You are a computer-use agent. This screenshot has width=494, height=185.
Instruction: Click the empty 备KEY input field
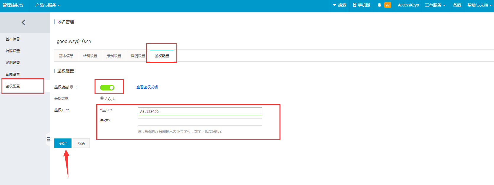(x=200, y=122)
